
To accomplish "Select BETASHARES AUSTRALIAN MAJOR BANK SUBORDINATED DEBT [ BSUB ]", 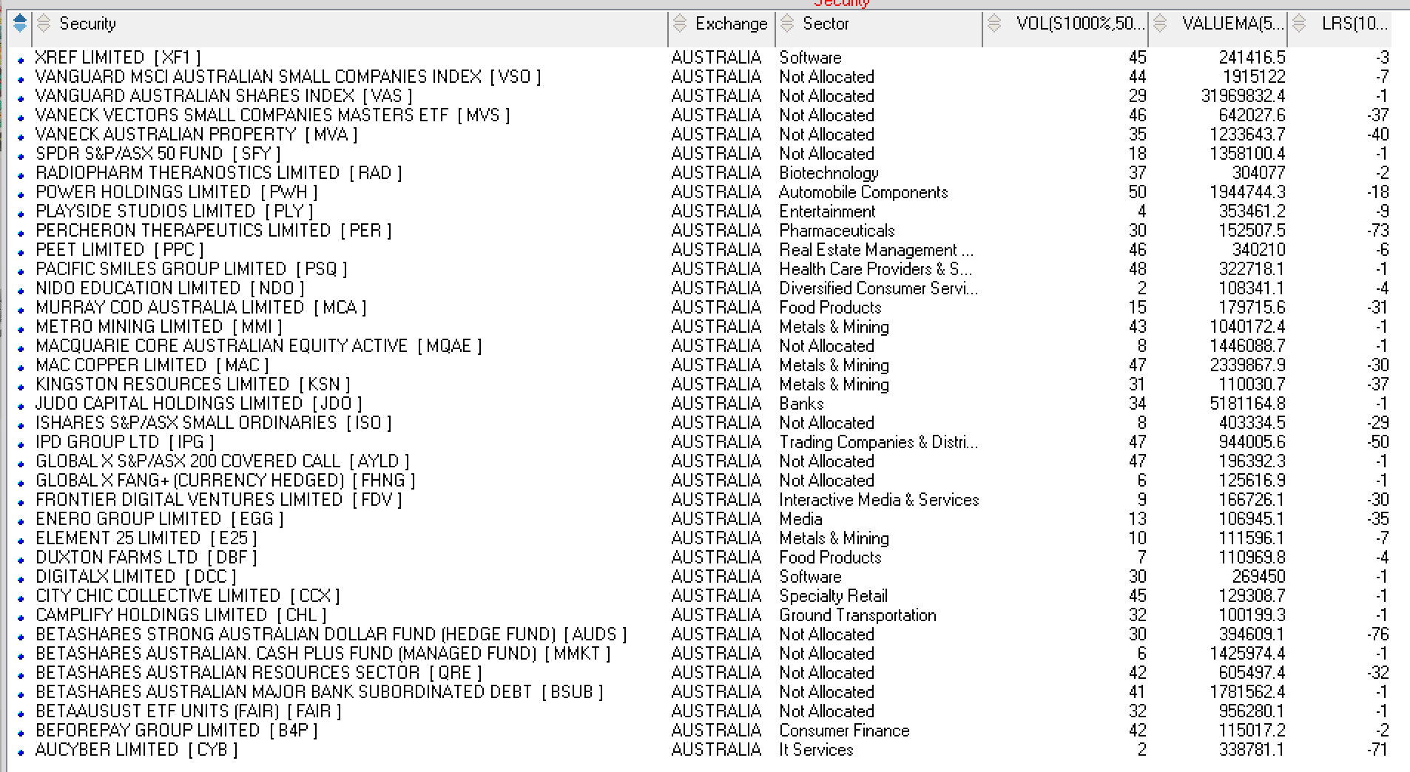I will click(319, 692).
